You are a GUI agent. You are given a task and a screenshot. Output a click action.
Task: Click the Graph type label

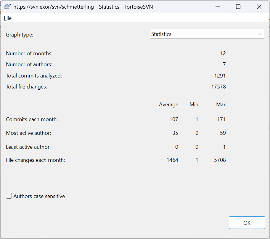click(x=20, y=35)
